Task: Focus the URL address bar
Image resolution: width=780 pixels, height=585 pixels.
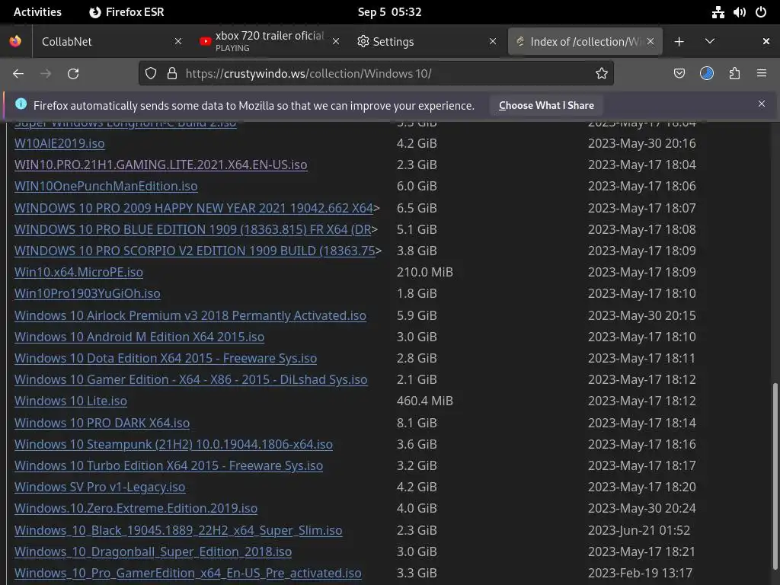Action: (376, 74)
